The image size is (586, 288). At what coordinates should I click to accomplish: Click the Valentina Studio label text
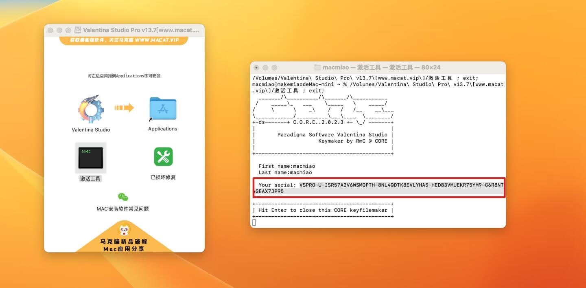(91, 130)
